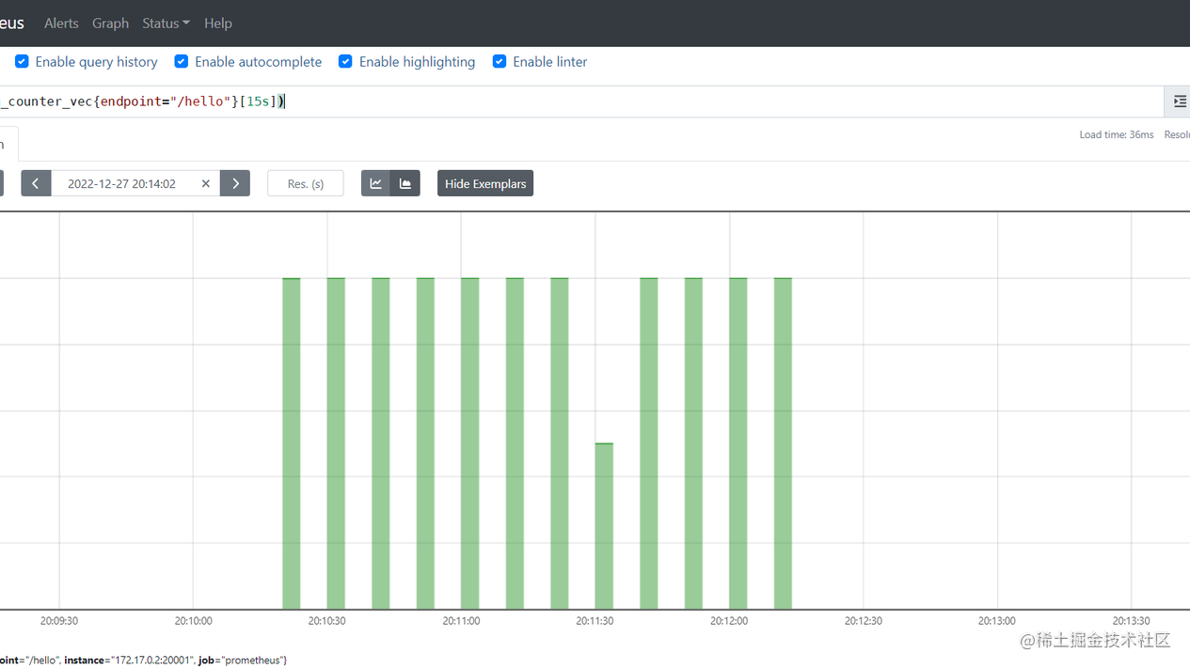Switch to the Alerts page
The height and width of the screenshot is (669, 1190).
61,23
